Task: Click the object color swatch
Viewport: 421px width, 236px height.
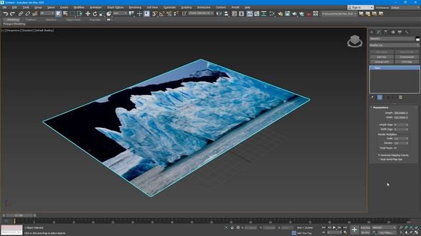Action: 418,39
